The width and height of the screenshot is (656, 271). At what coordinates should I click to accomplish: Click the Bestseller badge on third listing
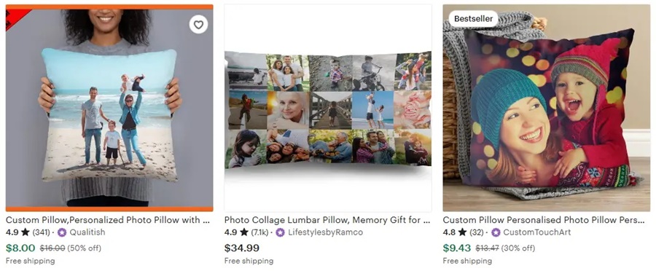point(473,19)
